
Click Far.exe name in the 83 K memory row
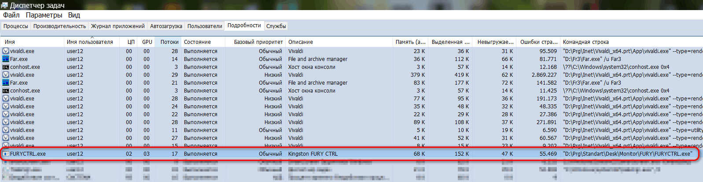[19, 83]
